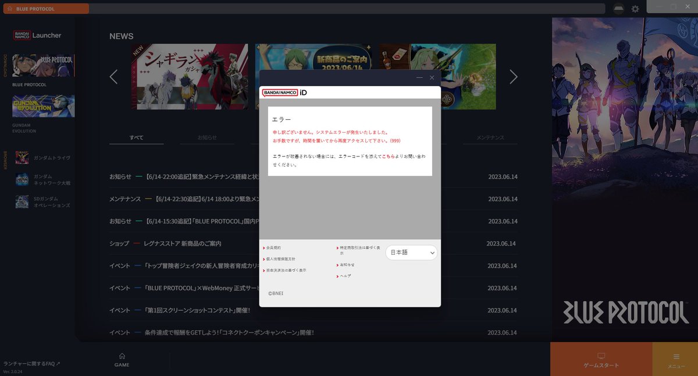Image resolution: width=698 pixels, height=376 pixels.
Task: Open ガンダム ネットワーク大戦 from the sidebar
Action: pyautogui.click(x=22, y=180)
